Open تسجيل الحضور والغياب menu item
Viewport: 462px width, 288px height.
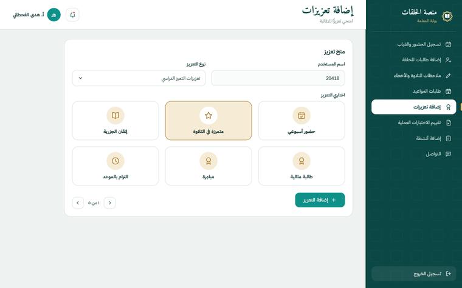414,44
